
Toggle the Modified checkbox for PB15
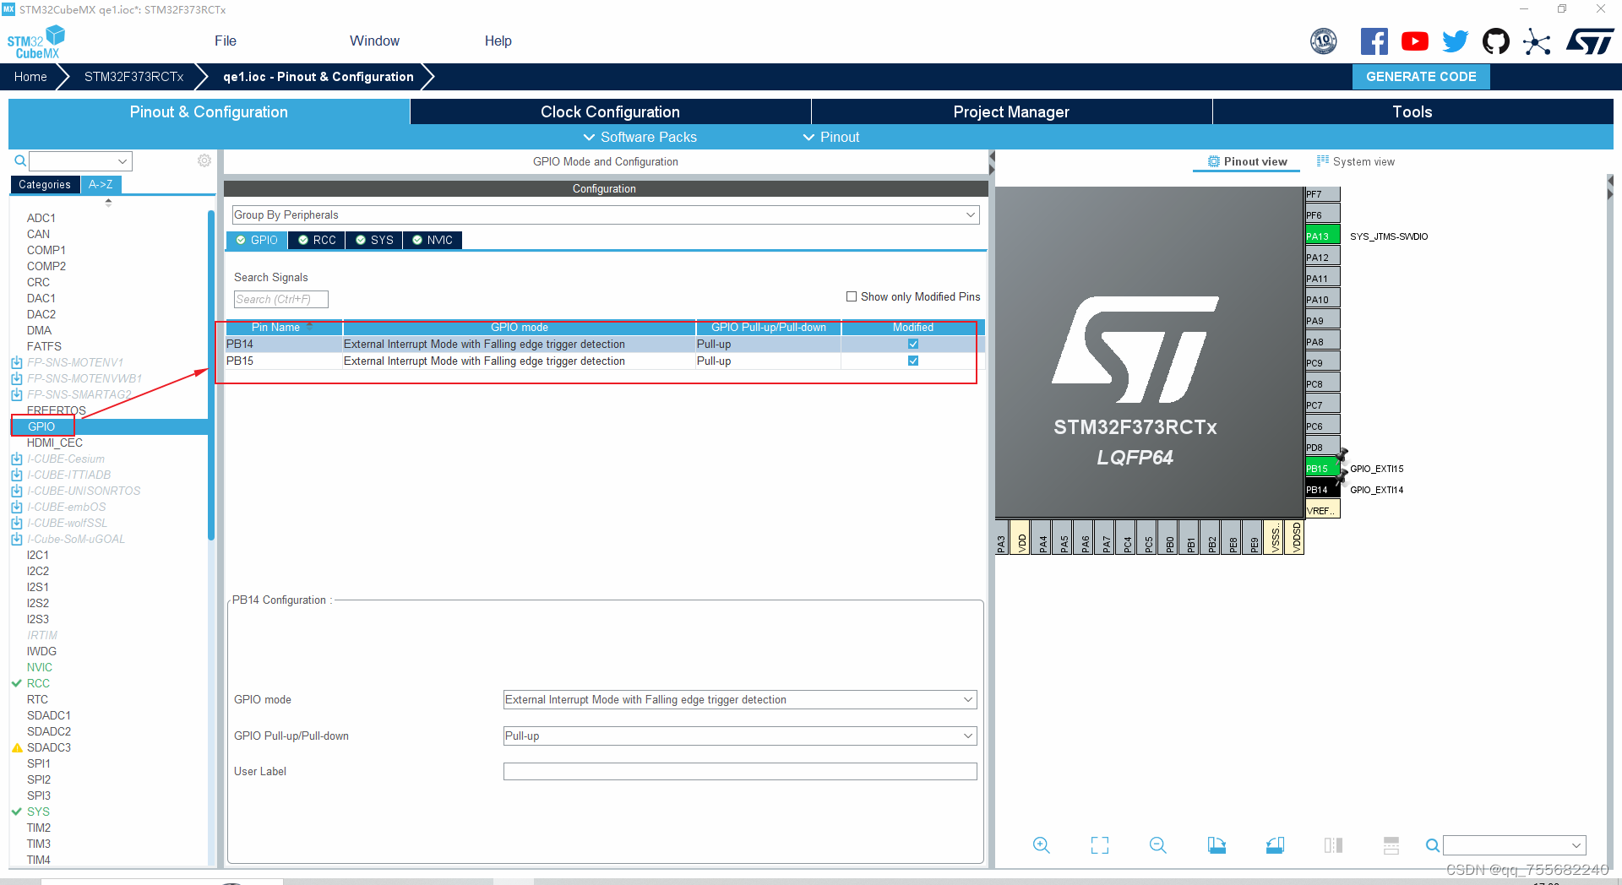point(913,361)
